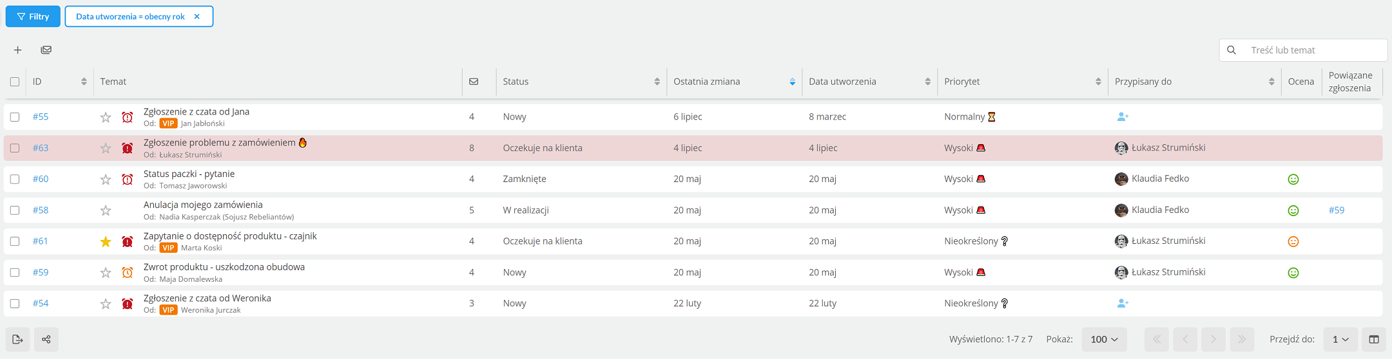Click the VIP badge next to Marta Koski

[x=168, y=248]
